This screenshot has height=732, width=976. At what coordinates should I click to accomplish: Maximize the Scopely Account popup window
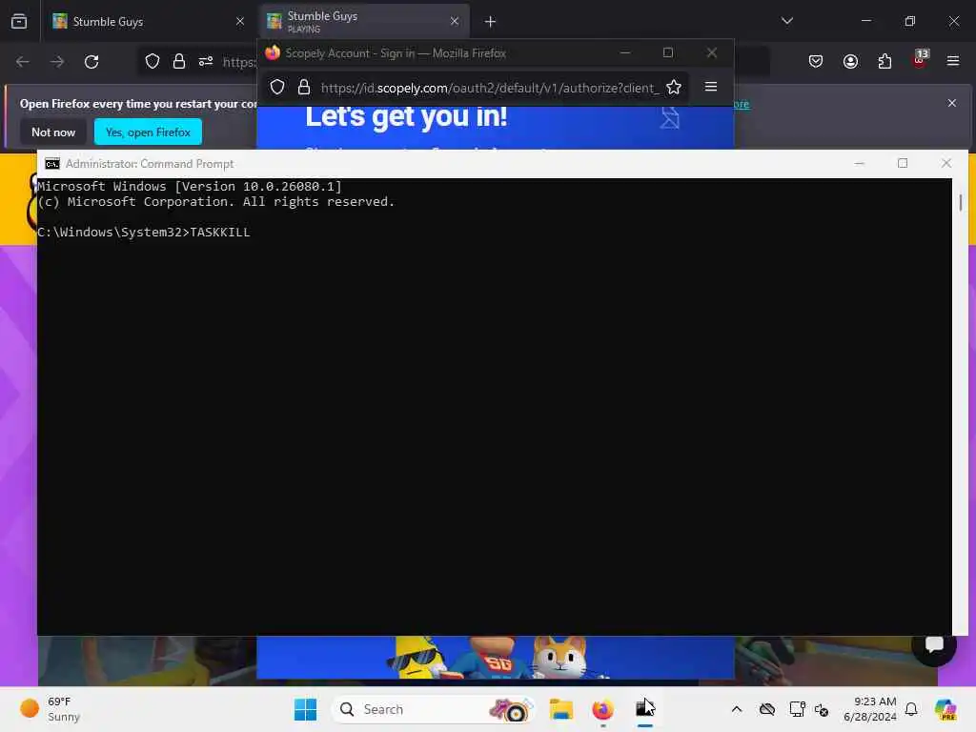point(668,53)
